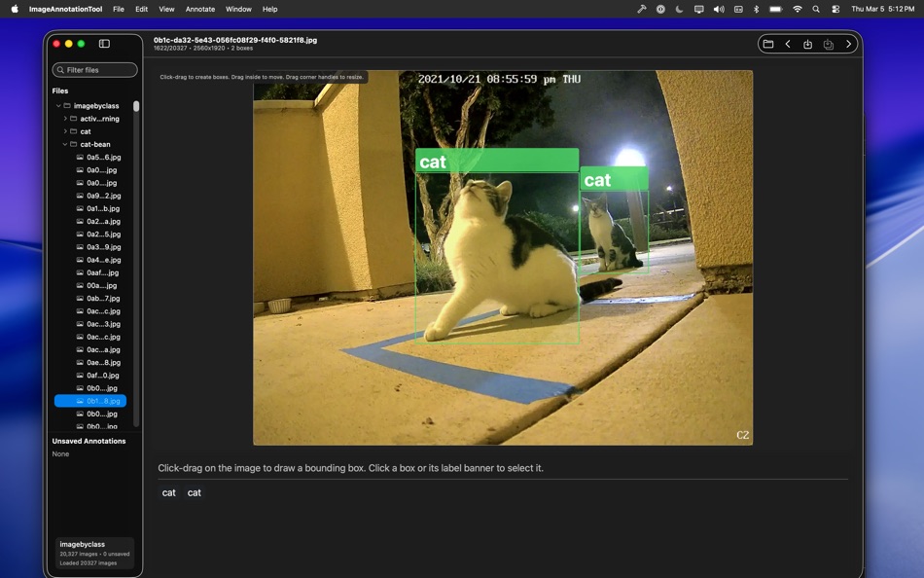Open the View menu
Viewport: 924px width, 578px height.
tap(166, 9)
